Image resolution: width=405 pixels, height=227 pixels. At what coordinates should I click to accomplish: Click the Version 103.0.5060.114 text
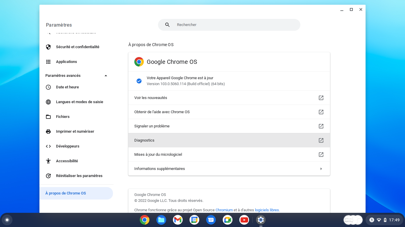point(186,84)
